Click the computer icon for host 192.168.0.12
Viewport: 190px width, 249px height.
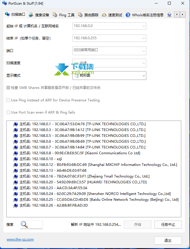[16, 165]
